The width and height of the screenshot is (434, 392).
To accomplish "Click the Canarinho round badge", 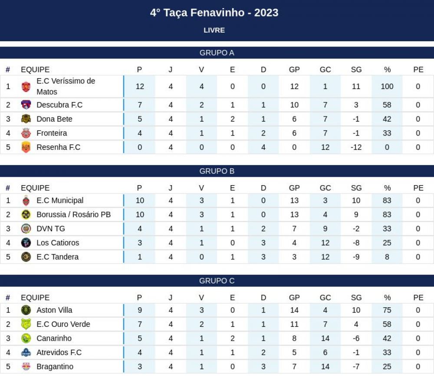I will (x=26, y=338).
